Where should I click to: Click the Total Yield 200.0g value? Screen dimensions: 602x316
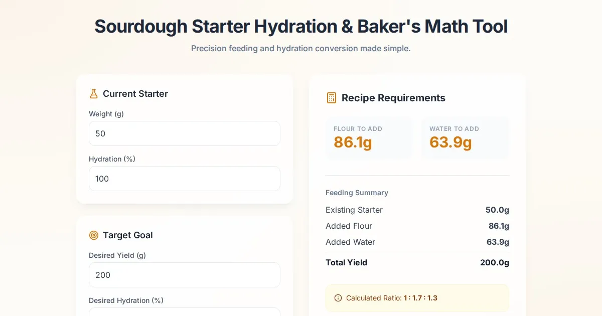tap(494, 262)
